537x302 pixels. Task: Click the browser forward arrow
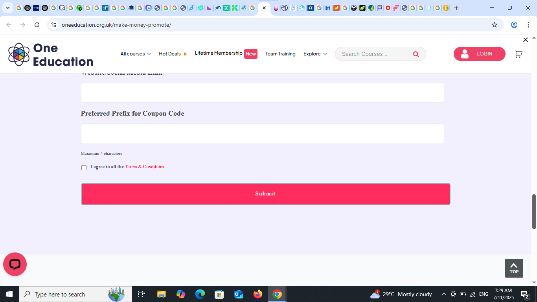[x=23, y=25]
